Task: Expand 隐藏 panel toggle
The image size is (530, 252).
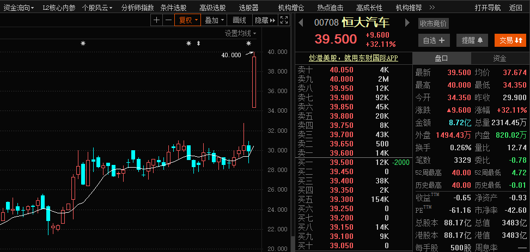Action: [265, 20]
